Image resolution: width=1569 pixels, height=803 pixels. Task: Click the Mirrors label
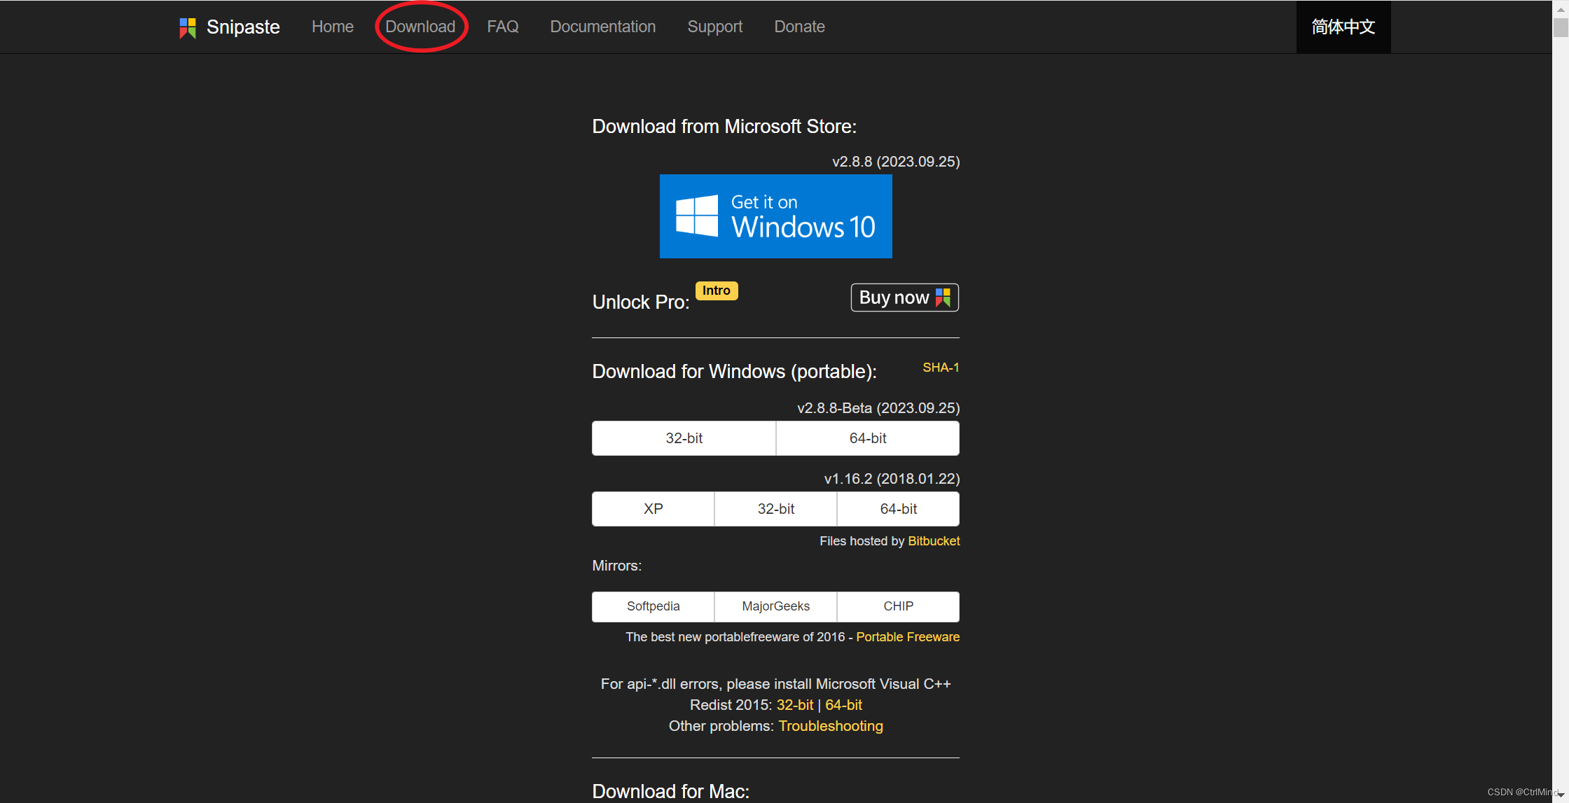[617, 566]
